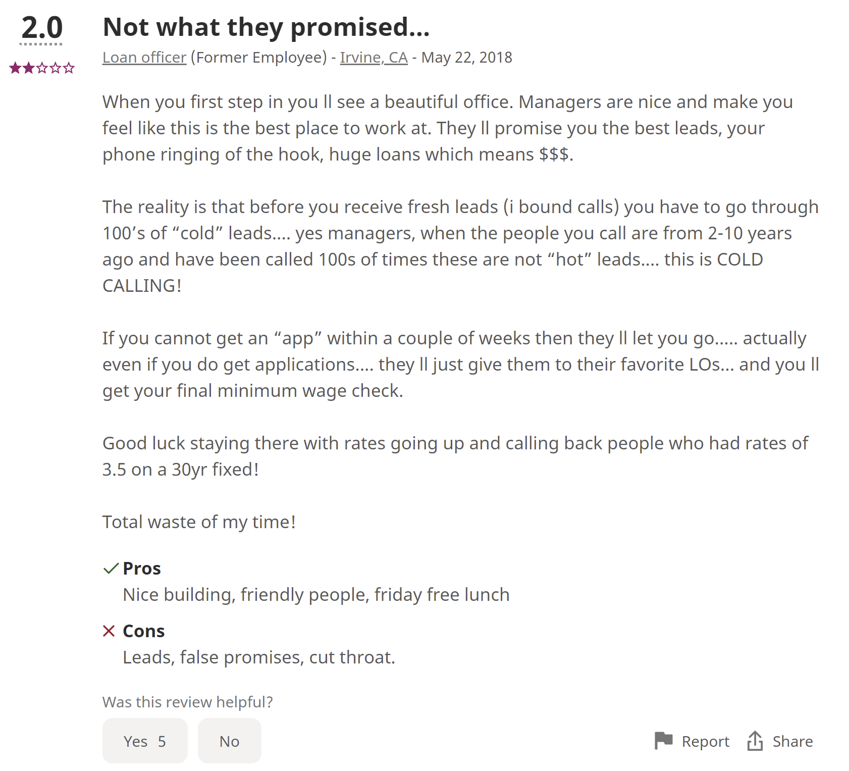Click the green Pros checkmark icon
This screenshot has width=849, height=771.
[x=111, y=569]
